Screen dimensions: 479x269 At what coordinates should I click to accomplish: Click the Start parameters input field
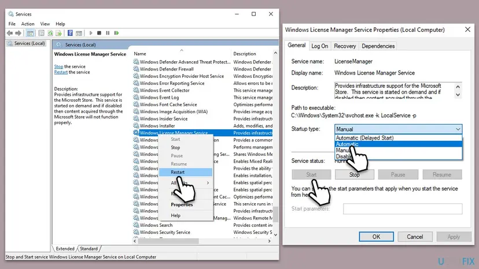[403, 209]
